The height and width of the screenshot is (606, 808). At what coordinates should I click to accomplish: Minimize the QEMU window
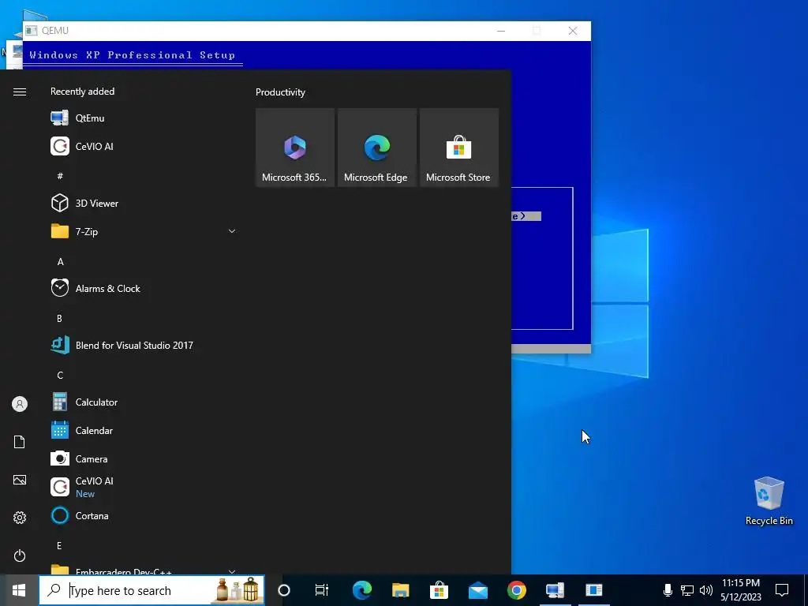click(x=501, y=31)
